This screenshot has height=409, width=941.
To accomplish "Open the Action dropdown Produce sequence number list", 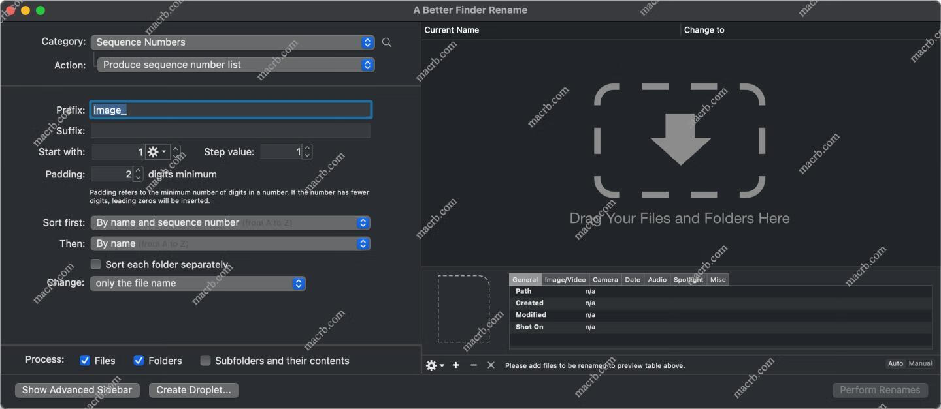I will (236, 65).
